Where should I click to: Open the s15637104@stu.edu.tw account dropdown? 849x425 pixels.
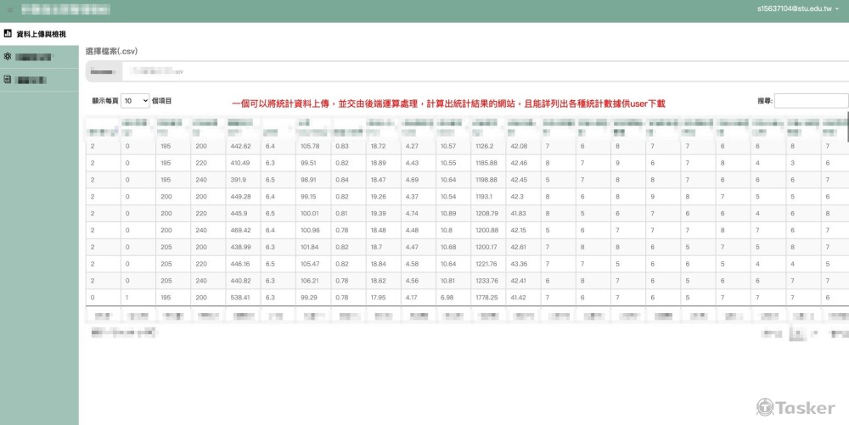[798, 8]
